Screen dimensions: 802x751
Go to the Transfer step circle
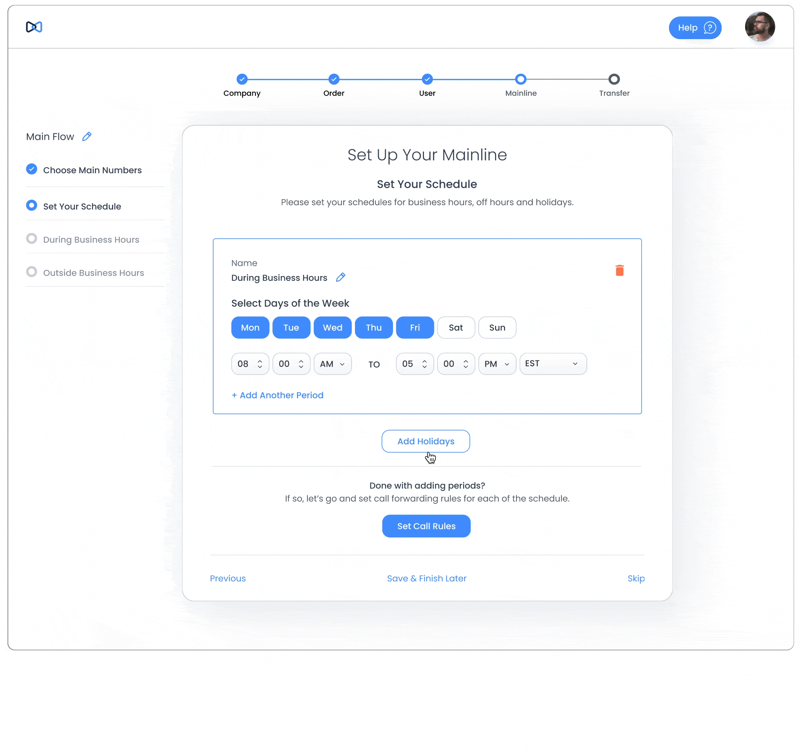pyautogui.click(x=614, y=79)
